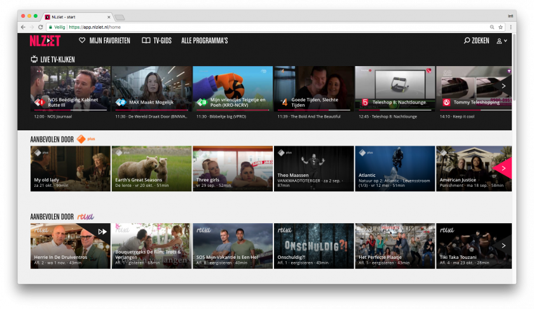Click the RTL XL logo in heading

85,217
